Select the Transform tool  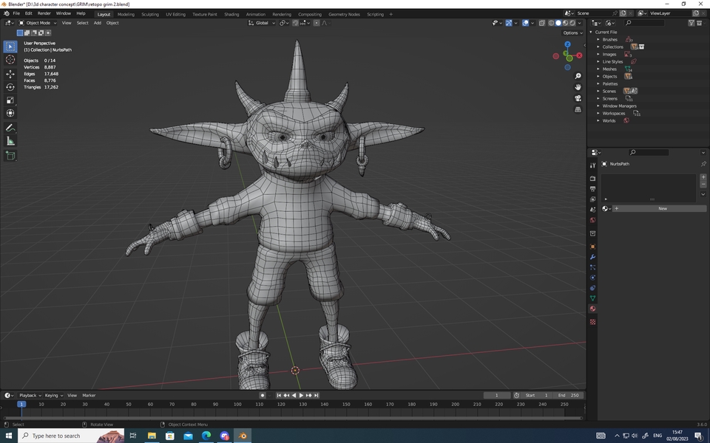coord(10,113)
